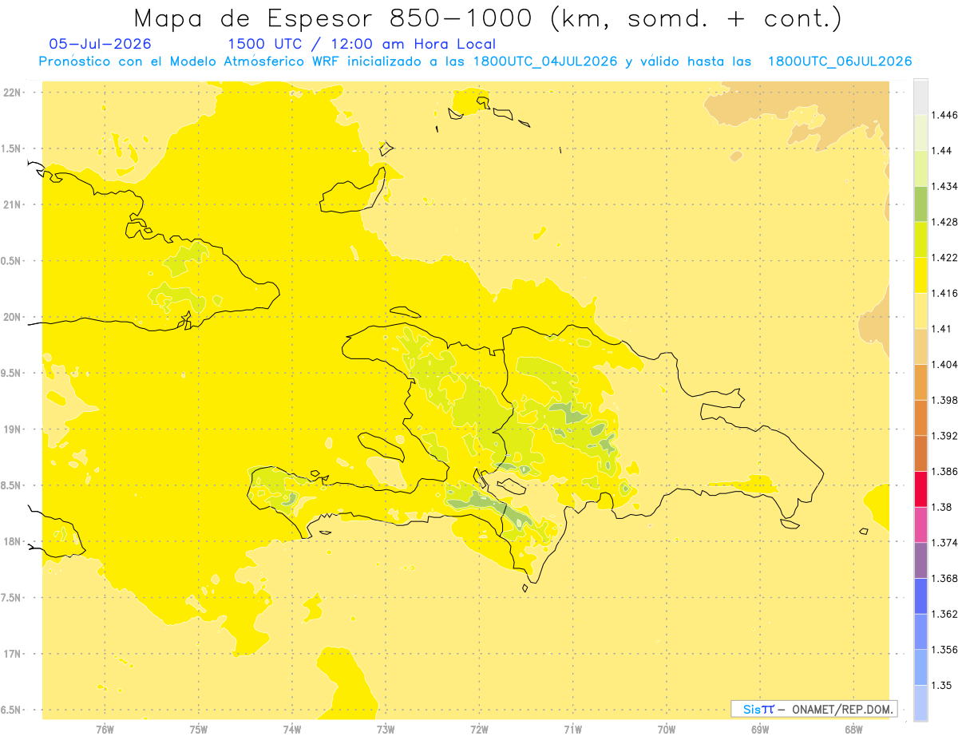Click the legend value '1.422'
The height and width of the screenshot is (740, 958).
944,258
